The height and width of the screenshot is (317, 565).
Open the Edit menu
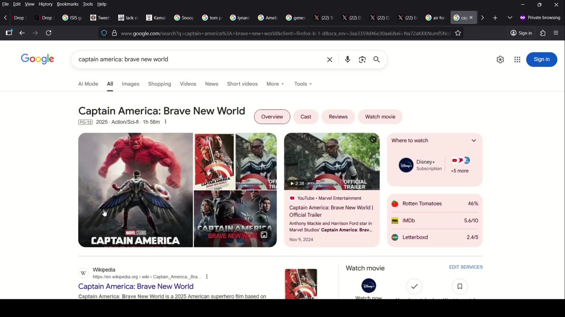(x=17, y=4)
